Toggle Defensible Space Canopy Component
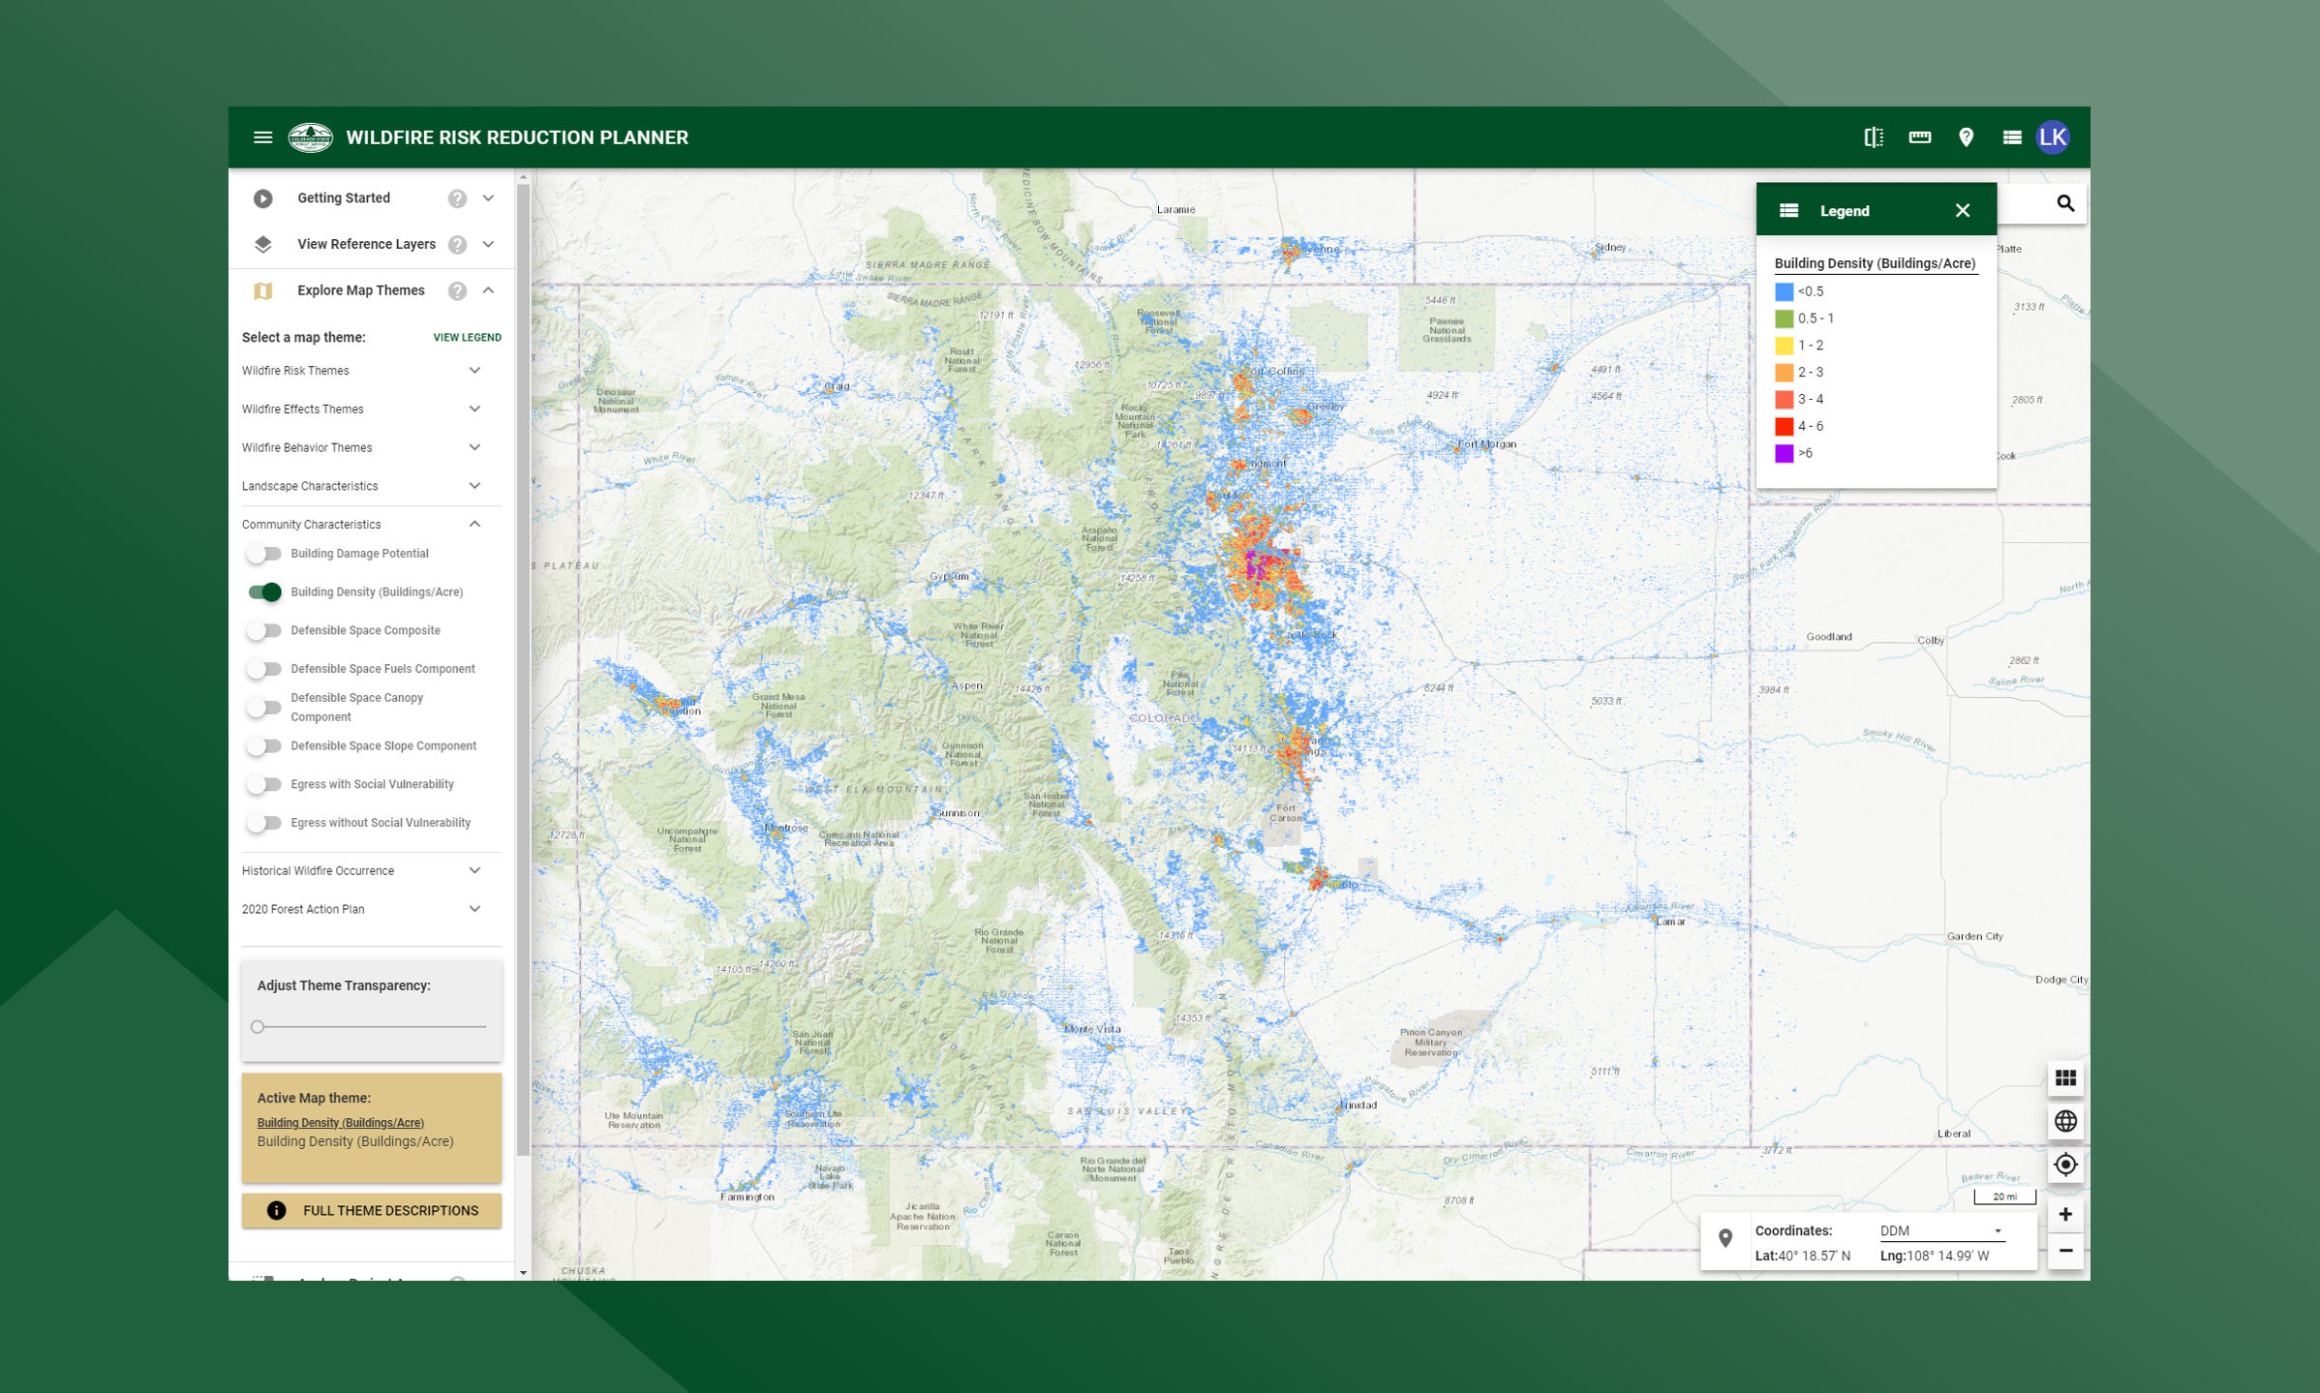 pyautogui.click(x=263, y=708)
